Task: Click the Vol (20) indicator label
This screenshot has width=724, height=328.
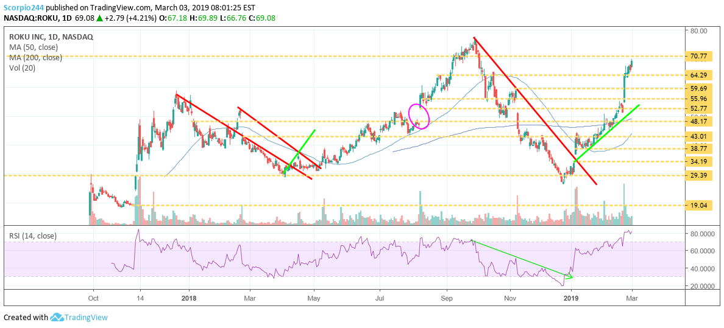Action: pyautogui.click(x=22, y=68)
